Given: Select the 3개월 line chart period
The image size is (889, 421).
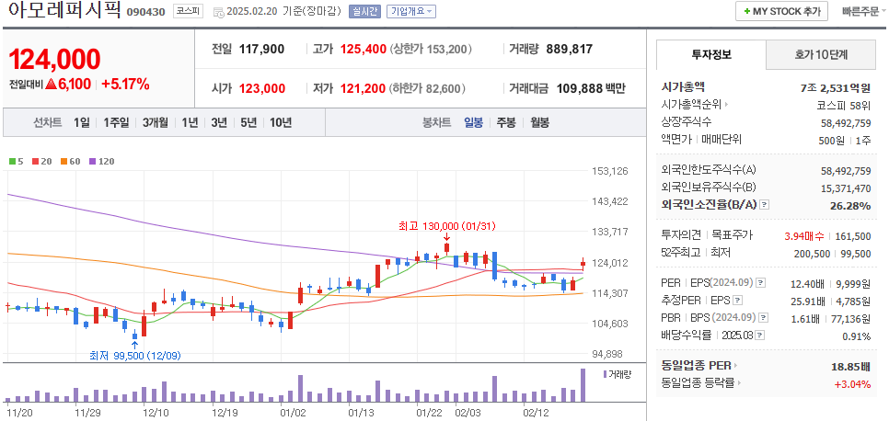Looking at the screenshot, I should click(x=156, y=122).
